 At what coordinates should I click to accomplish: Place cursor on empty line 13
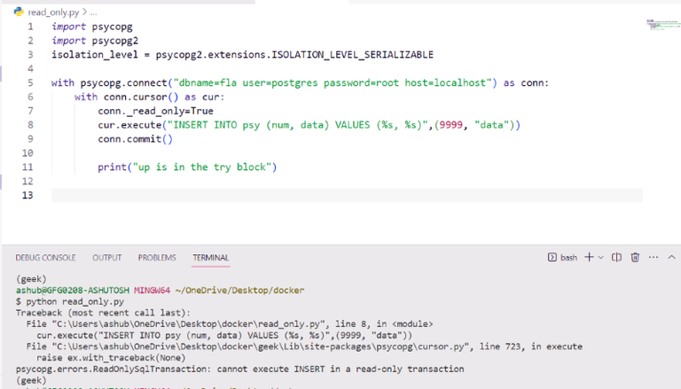(x=347, y=195)
